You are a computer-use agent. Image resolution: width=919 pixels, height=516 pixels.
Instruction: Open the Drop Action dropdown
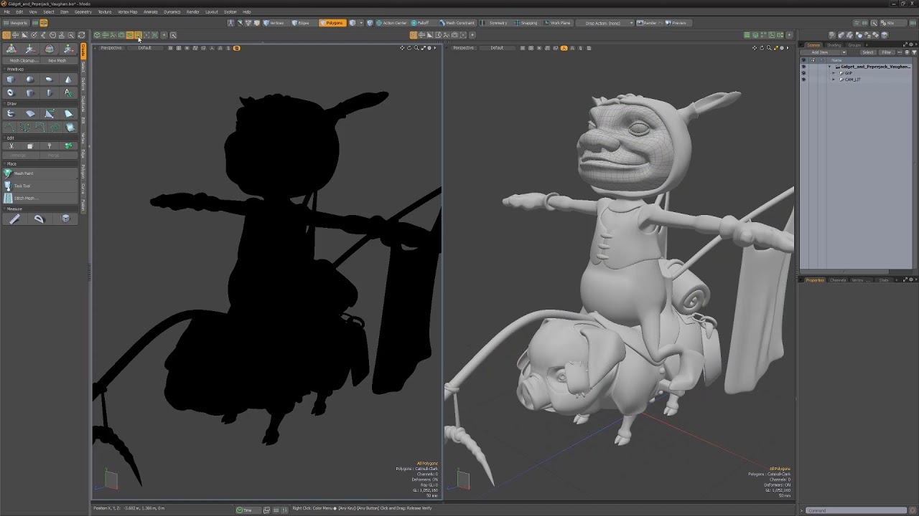pos(605,23)
